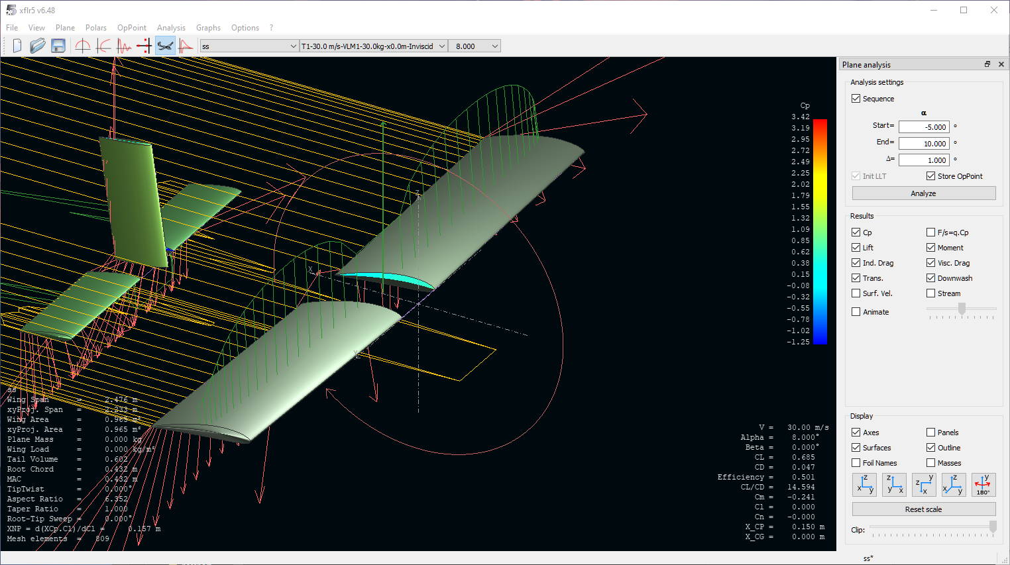
Task: Click the 180° flip view icon
Action: pos(983,485)
